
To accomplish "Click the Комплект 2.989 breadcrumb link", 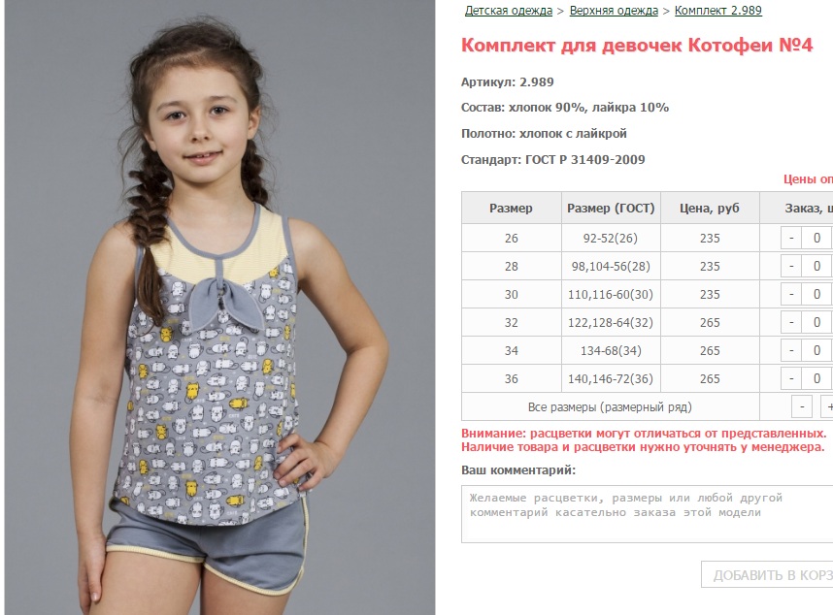I will 717,11.
